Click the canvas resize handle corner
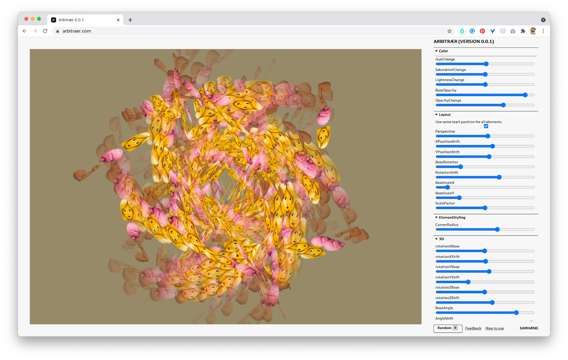The width and height of the screenshot is (568, 360). tap(420, 323)
